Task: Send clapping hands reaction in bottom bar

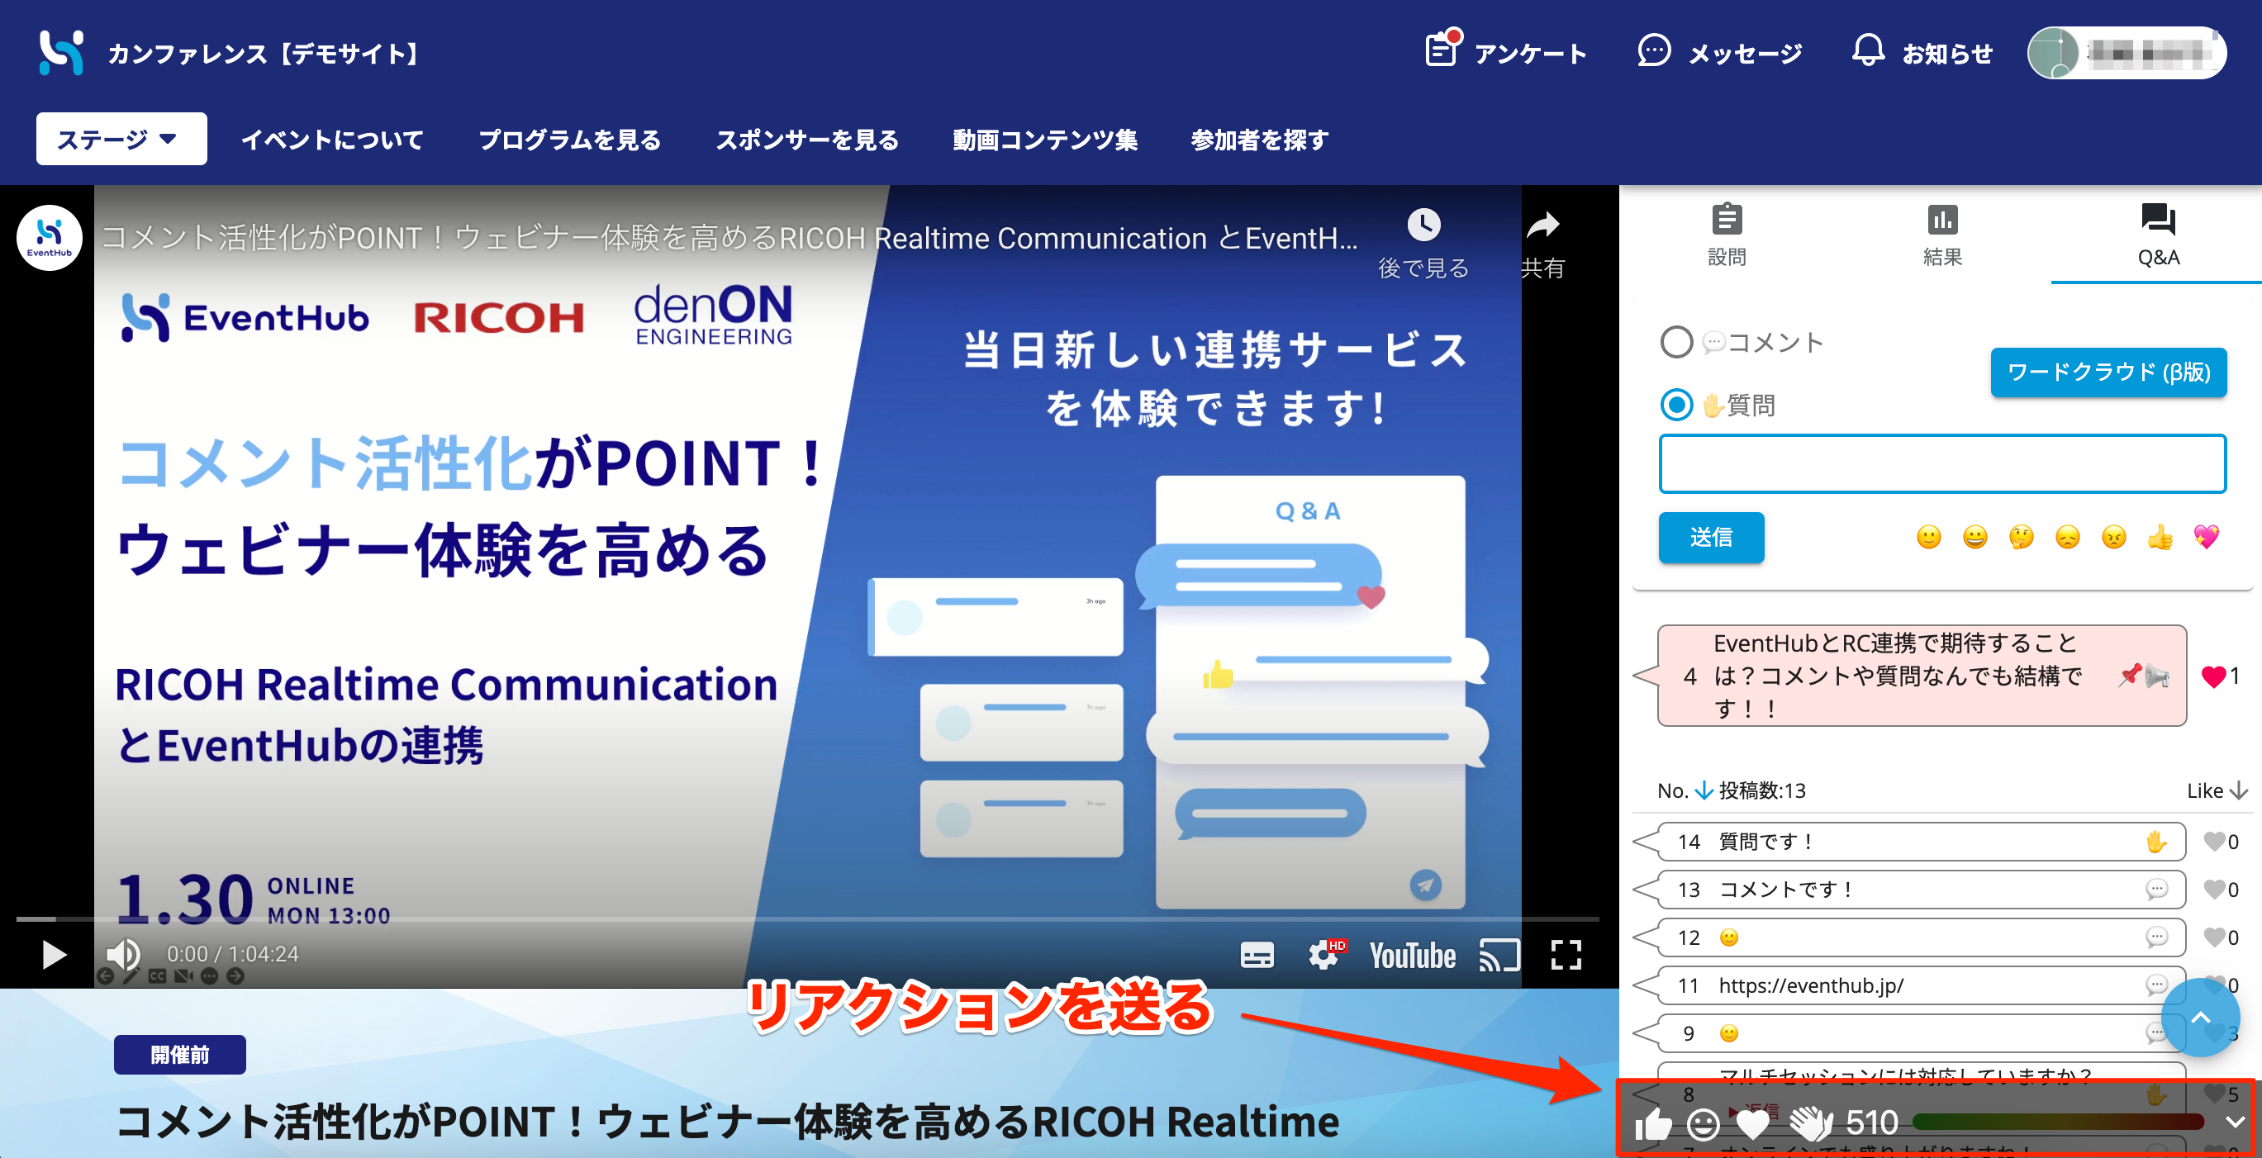Action: click(1811, 1124)
